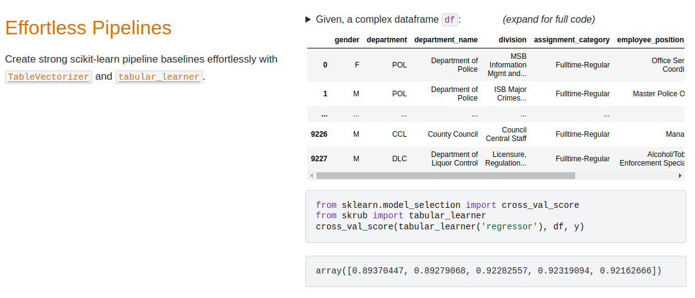Click the inline 'df' code label
The image size is (695, 298).
point(450,20)
